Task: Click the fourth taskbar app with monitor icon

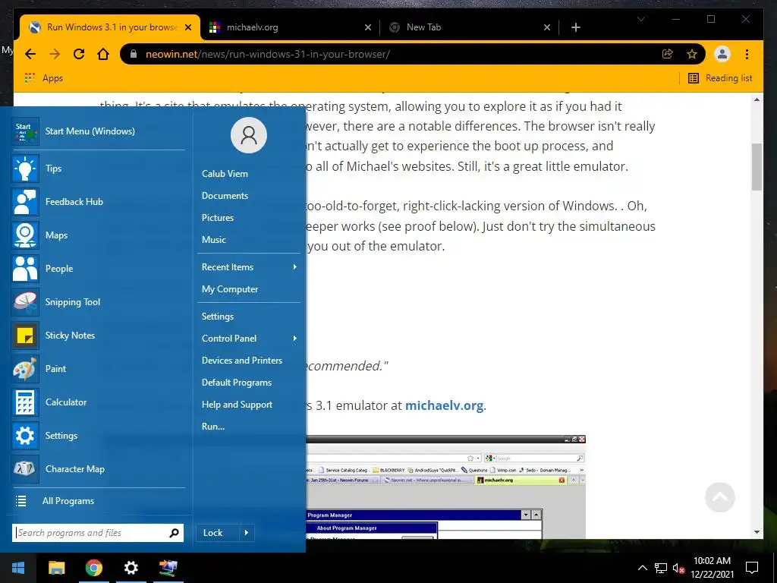Action: pyautogui.click(x=168, y=568)
